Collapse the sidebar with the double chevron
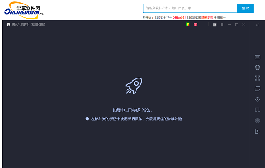The height and width of the screenshot is (168, 265). pos(257,25)
